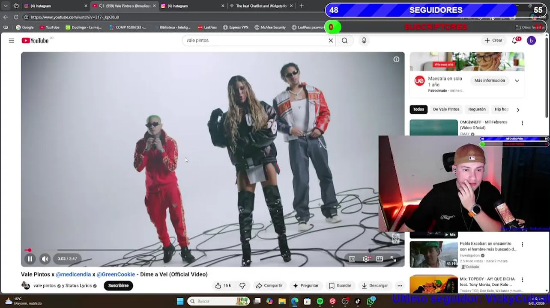Viewport: 550px width, 308px height.
Task: Like the video with thumbs up
Action: [x=223, y=285]
